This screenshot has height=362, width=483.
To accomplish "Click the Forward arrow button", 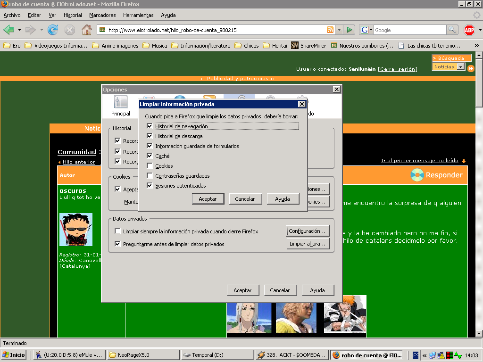I will pyautogui.click(x=30, y=30).
